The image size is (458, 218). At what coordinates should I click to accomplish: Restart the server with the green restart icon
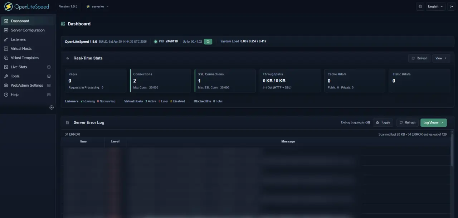coord(208,42)
